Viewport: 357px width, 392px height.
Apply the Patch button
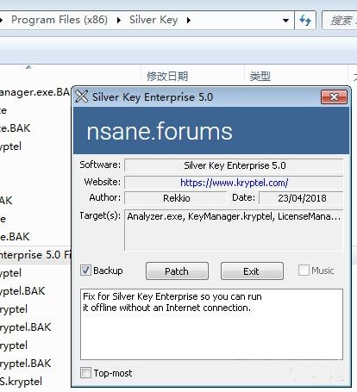pos(177,271)
